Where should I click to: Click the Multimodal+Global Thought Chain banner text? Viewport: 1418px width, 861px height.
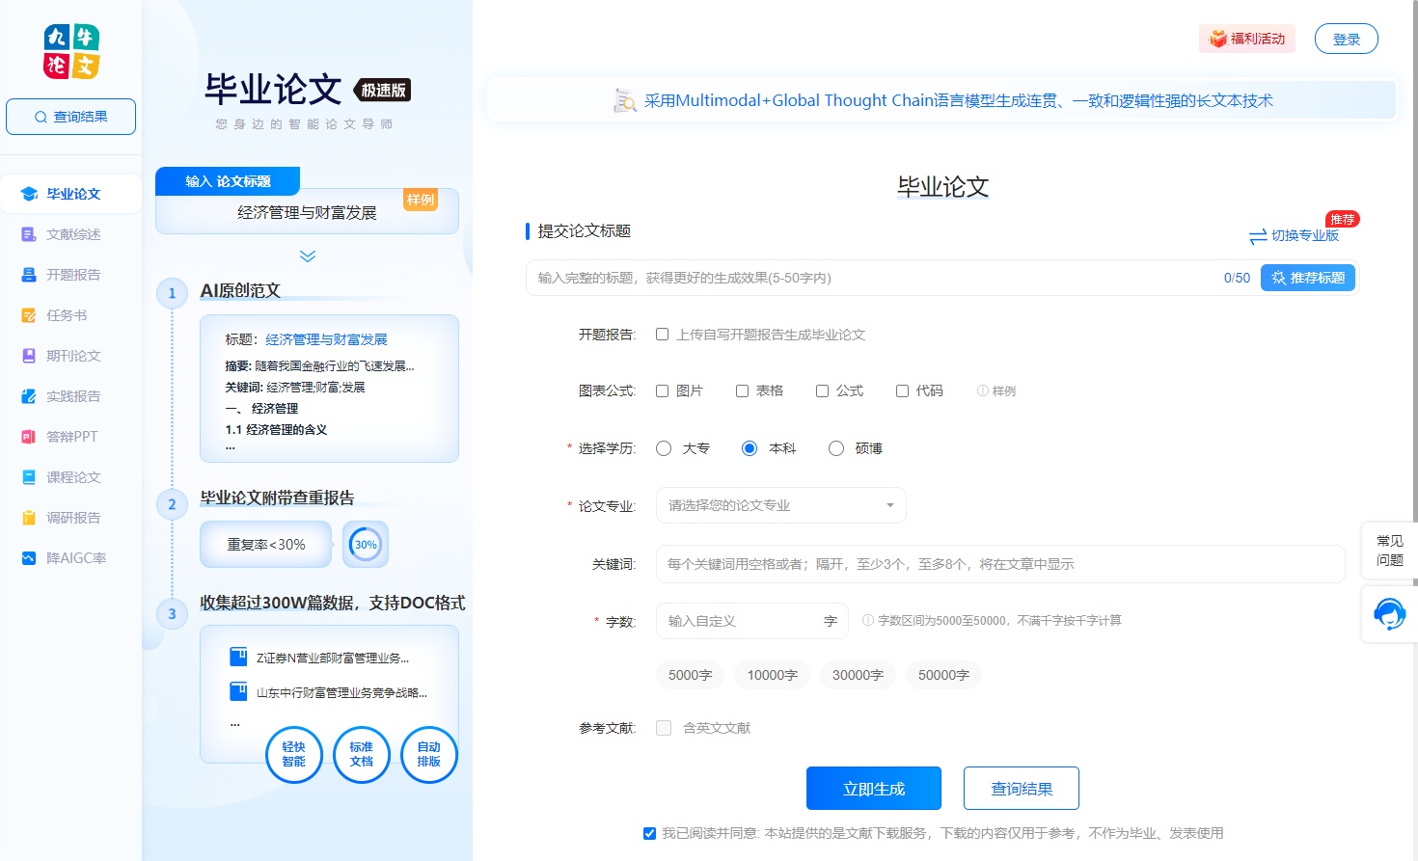[x=959, y=100]
